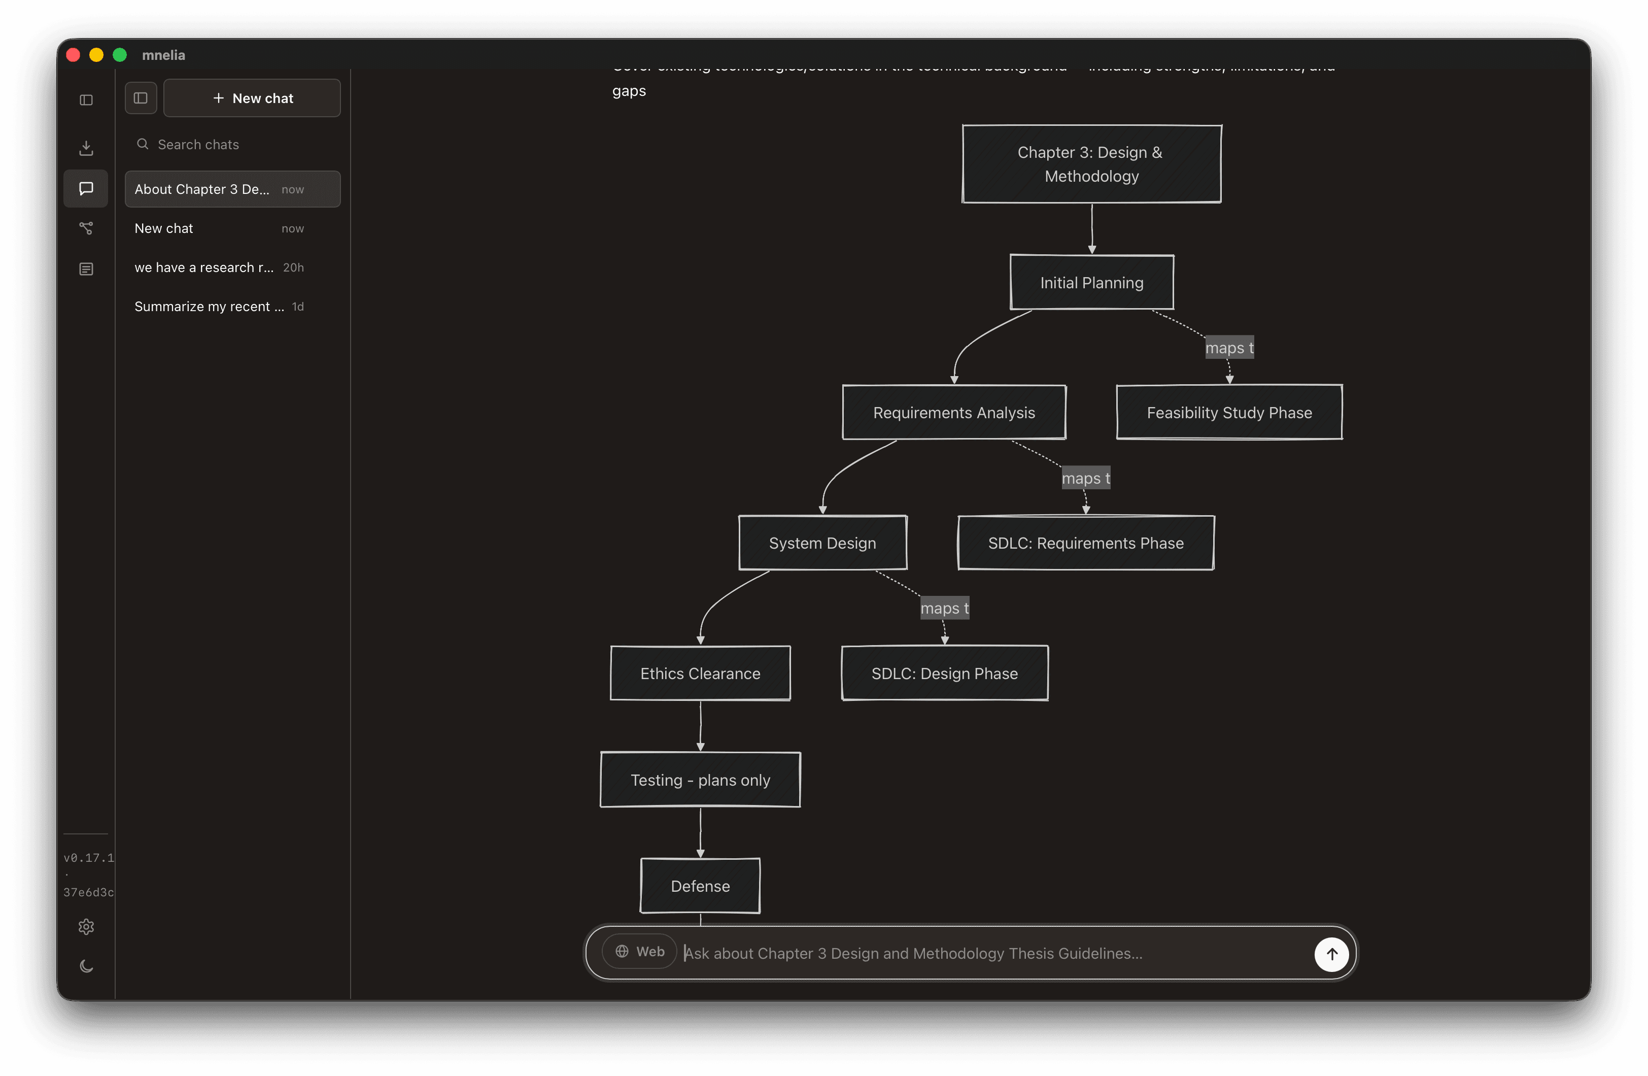The width and height of the screenshot is (1648, 1076).
Task: Start a New chat
Action: coord(252,97)
